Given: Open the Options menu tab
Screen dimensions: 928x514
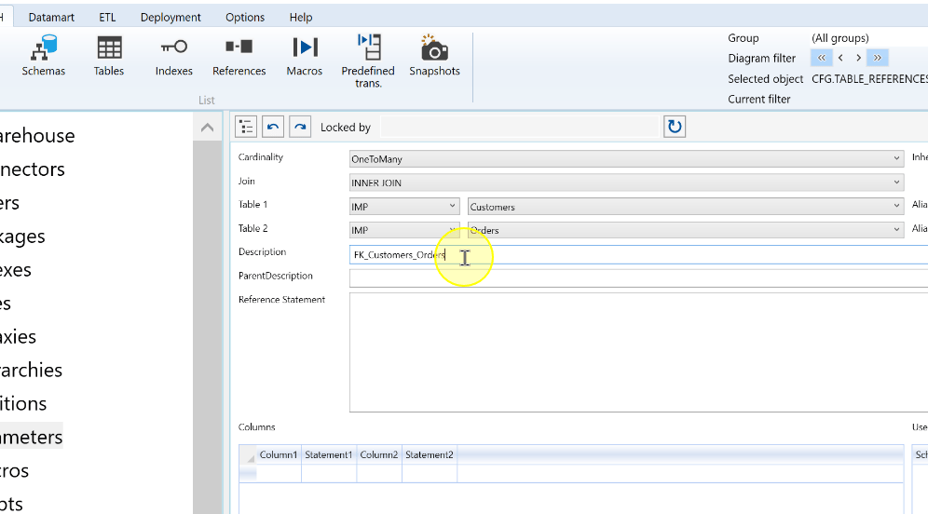Looking at the screenshot, I should (245, 17).
